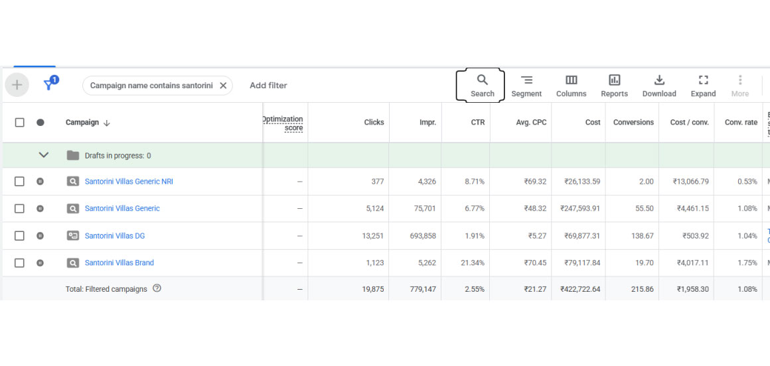Click the Add filter text
Viewport: 770px width, 366px height.
268,86
